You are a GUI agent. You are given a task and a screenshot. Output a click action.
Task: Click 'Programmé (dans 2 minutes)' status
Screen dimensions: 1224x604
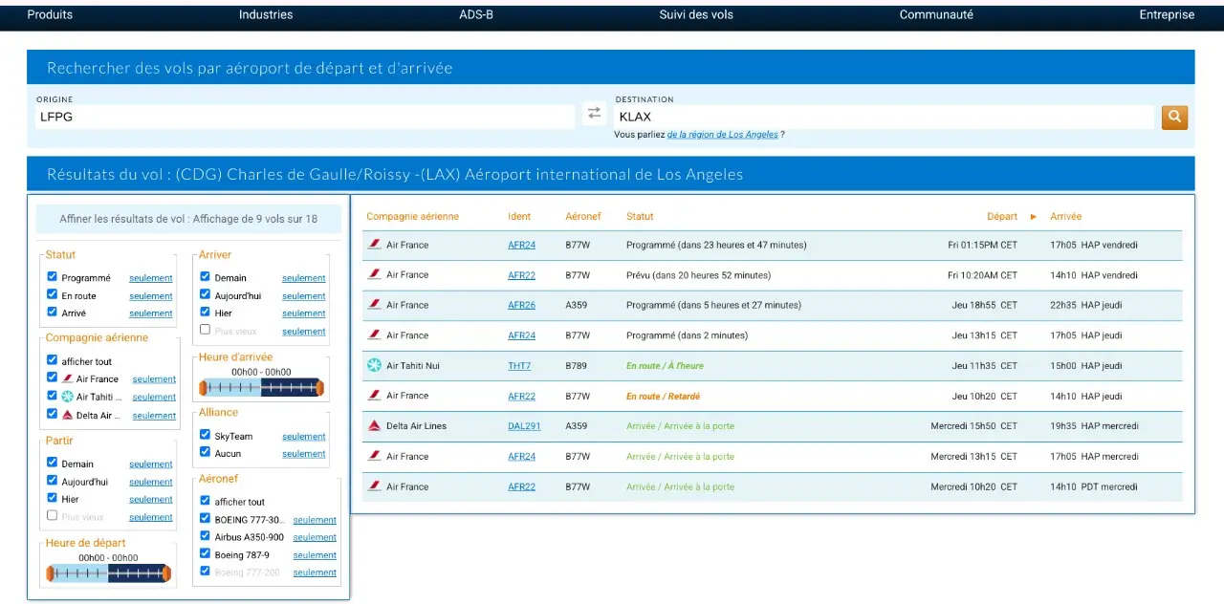coord(687,335)
